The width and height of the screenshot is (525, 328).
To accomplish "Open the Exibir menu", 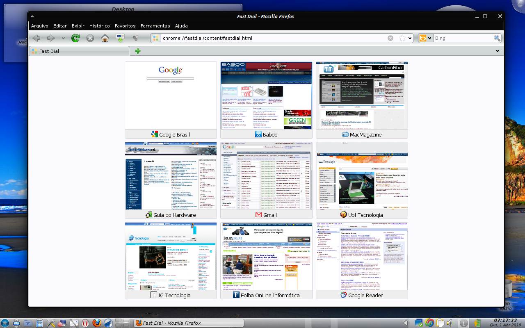I will coord(78,26).
